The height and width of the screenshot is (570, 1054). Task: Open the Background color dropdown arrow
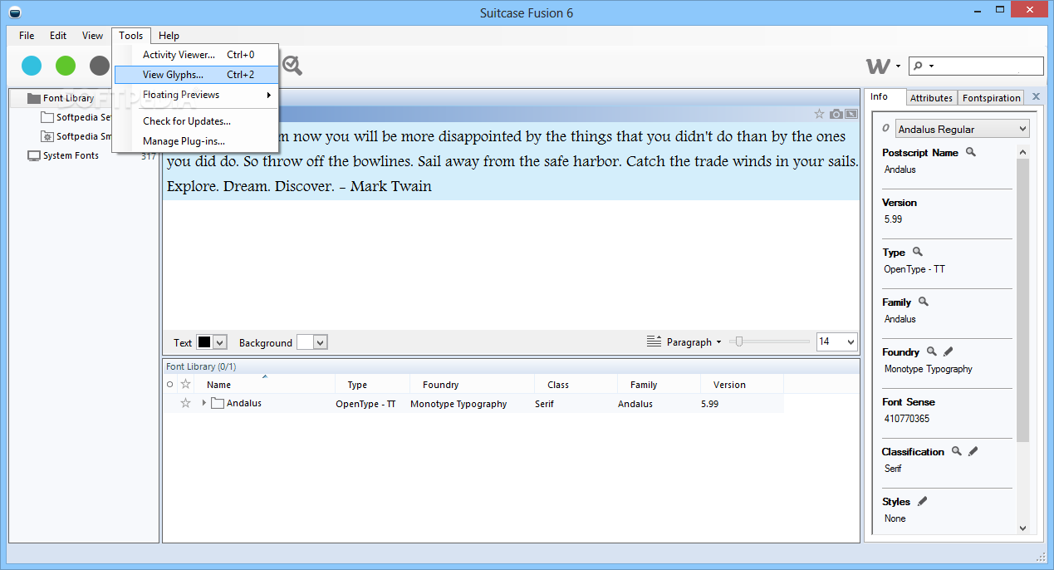click(321, 342)
